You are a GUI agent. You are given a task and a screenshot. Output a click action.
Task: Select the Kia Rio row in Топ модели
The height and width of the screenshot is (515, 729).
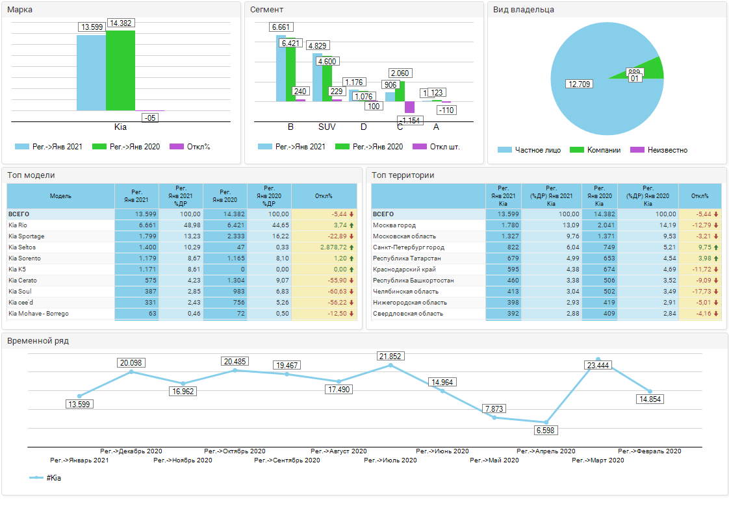pyautogui.click(x=60, y=225)
